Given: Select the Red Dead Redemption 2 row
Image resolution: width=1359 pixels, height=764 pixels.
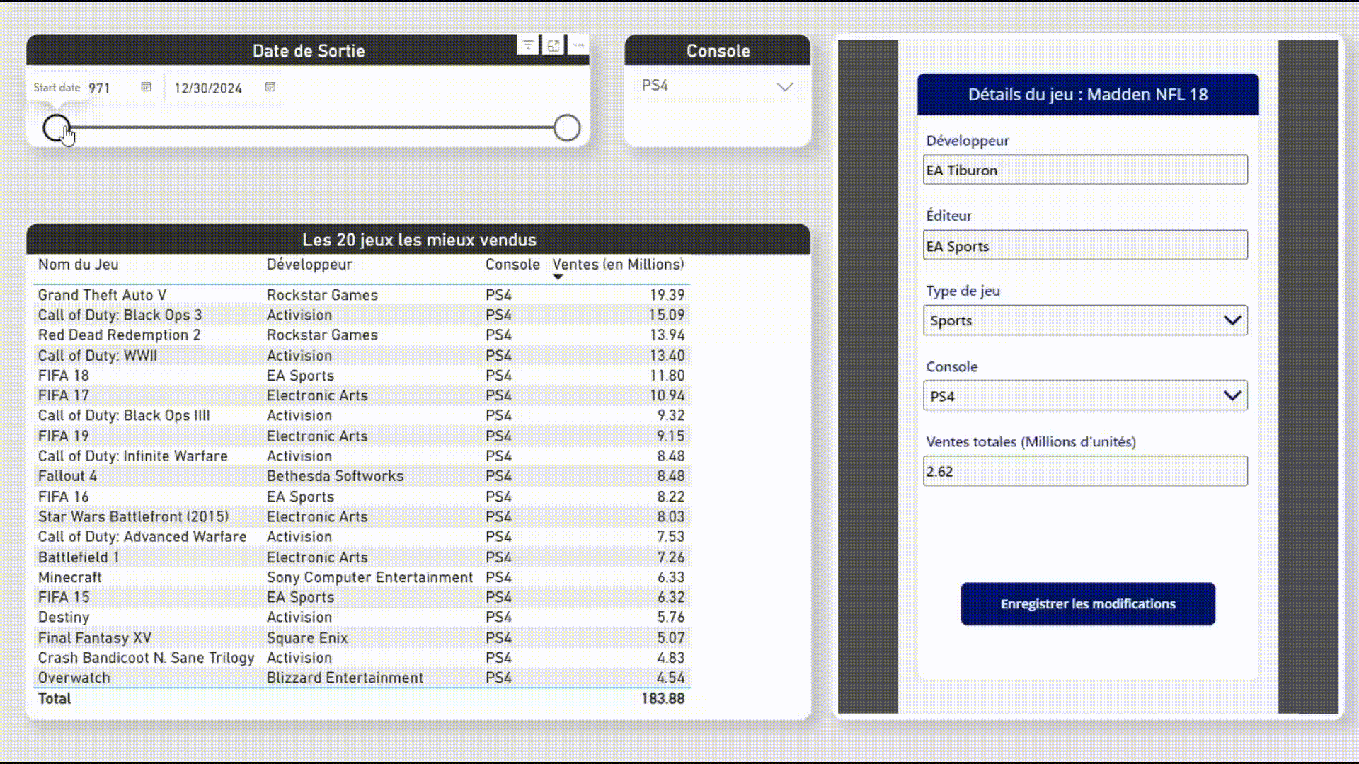Looking at the screenshot, I should (x=361, y=335).
